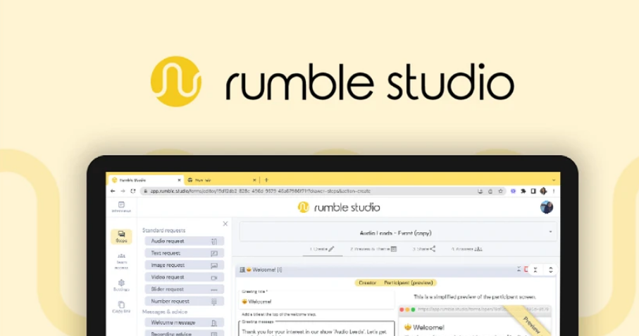This screenshot has width=639, height=336.
Task: Add a Video request step
Action: coord(184,277)
